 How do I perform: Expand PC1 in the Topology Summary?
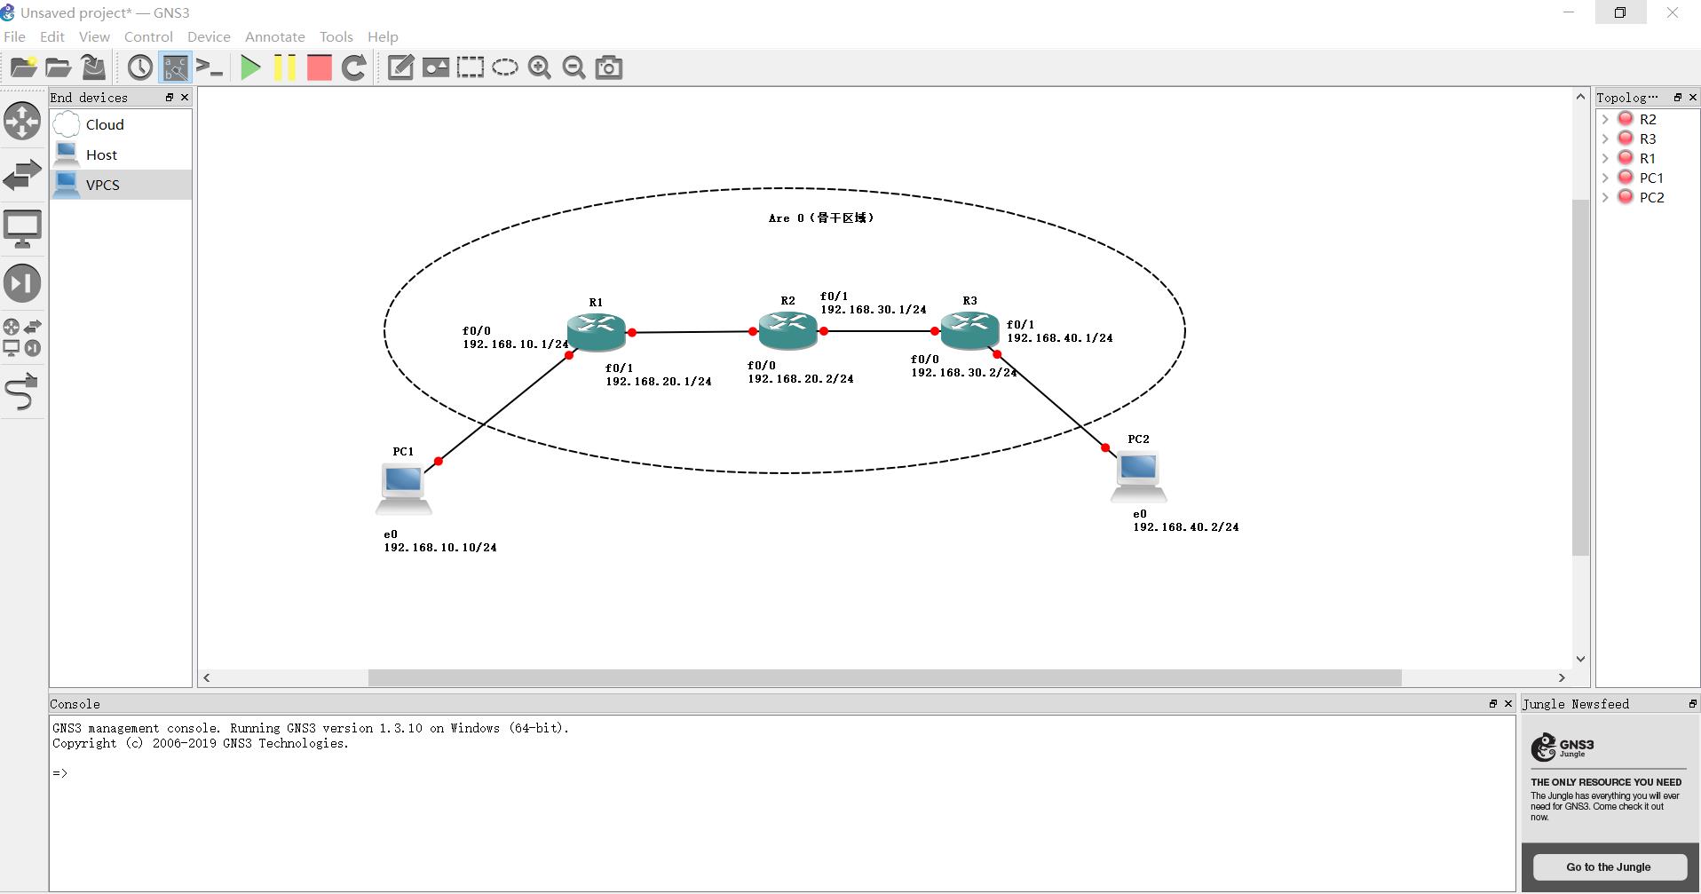point(1605,178)
